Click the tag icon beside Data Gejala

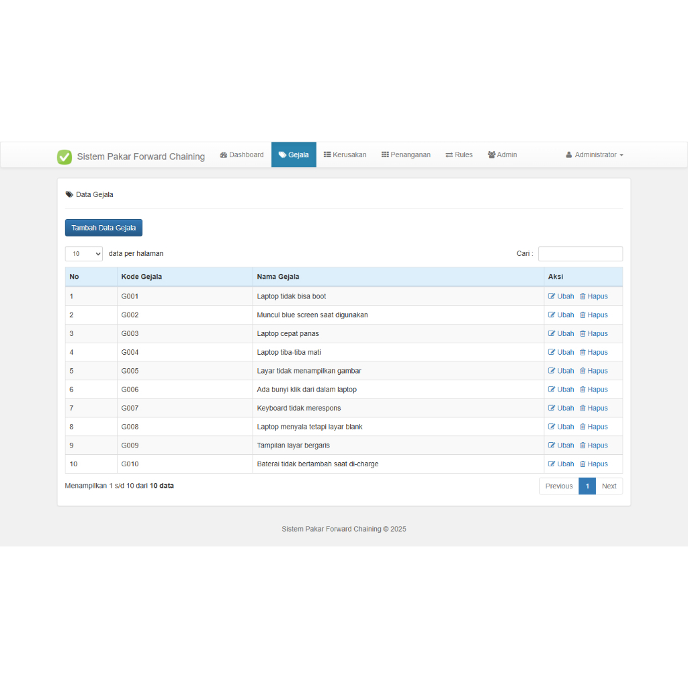pyautogui.click(x=69, y=194)
